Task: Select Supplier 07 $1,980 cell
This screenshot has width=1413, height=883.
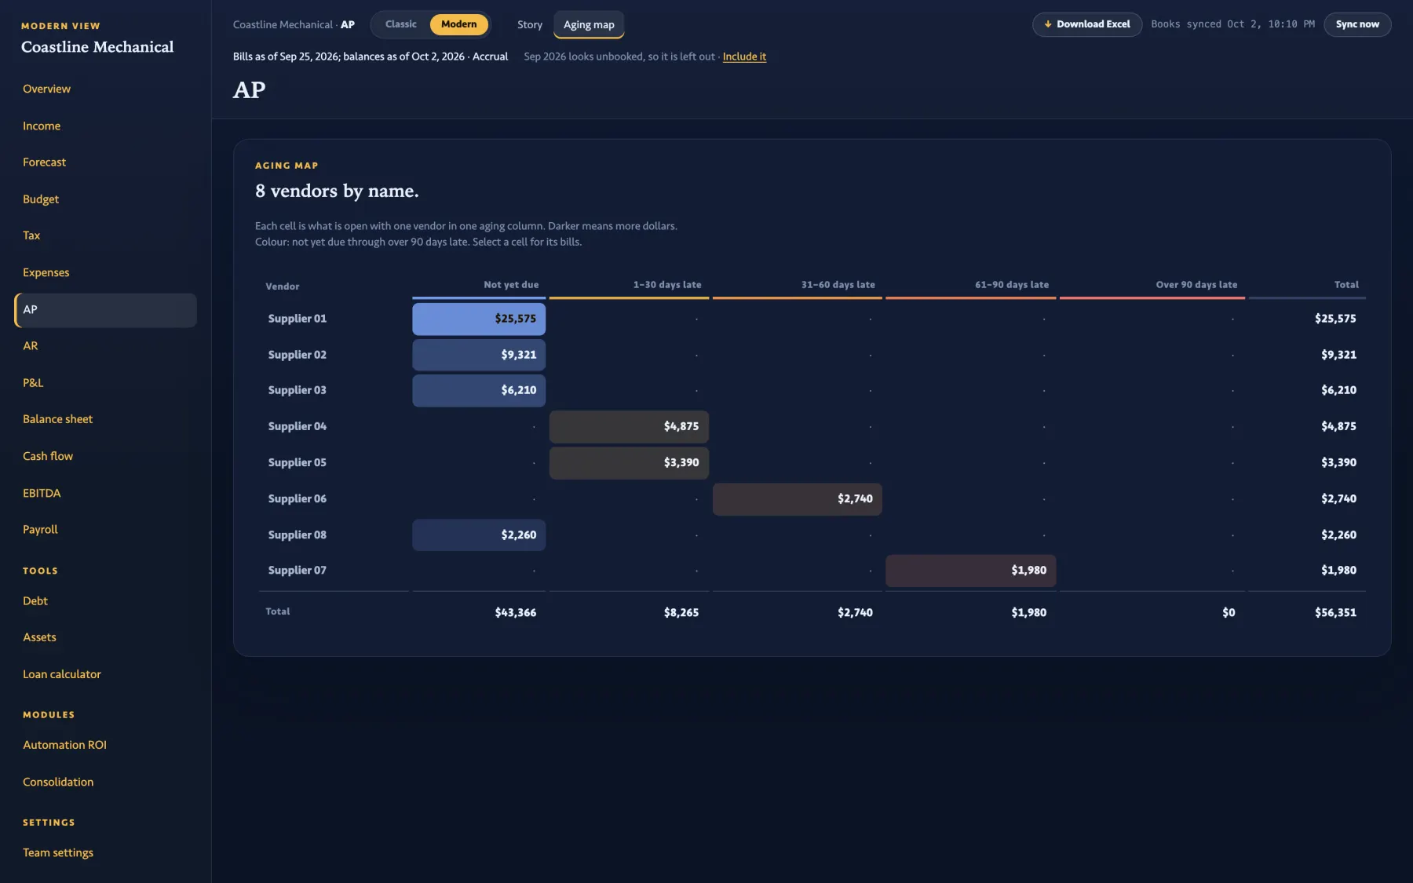Action: click(x=970, y=571)
